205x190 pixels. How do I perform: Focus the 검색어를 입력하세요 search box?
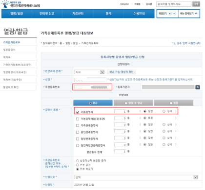(x=174, y=4)
